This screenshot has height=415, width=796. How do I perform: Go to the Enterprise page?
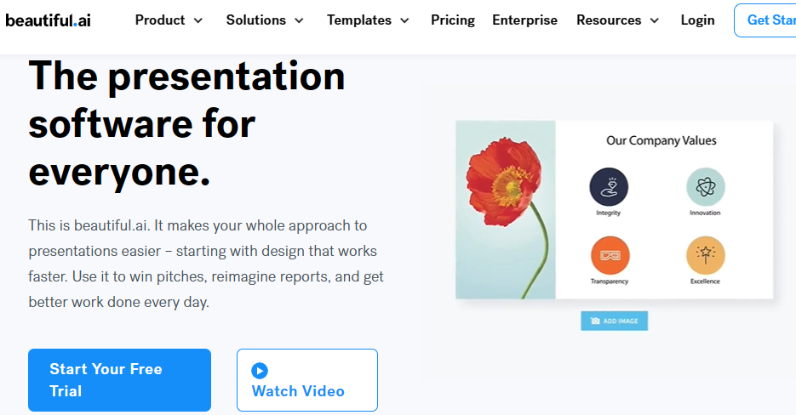[x=524, y=20]
